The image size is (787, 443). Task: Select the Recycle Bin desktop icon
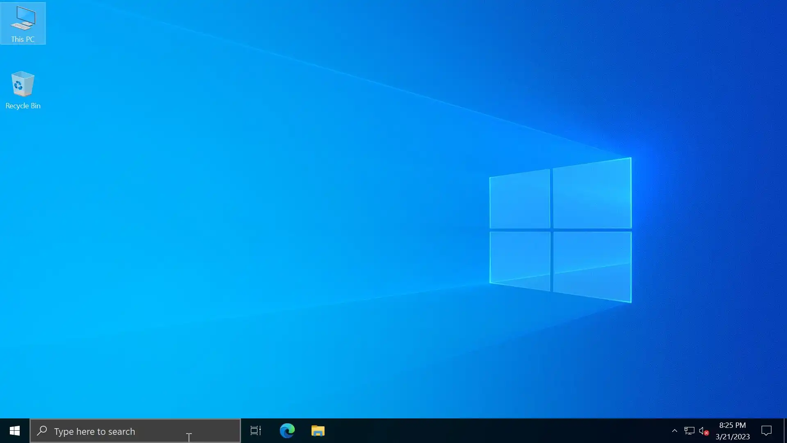point(23,84)
